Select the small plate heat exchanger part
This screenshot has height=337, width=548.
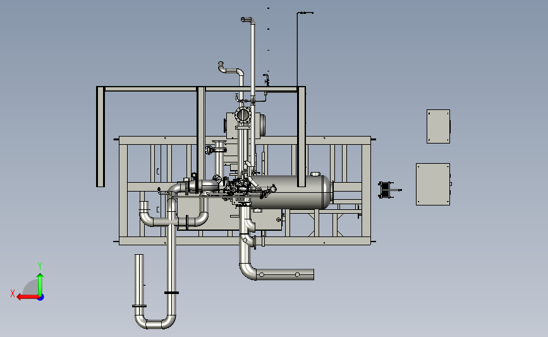pyautogui.click(x=387, y=190)
